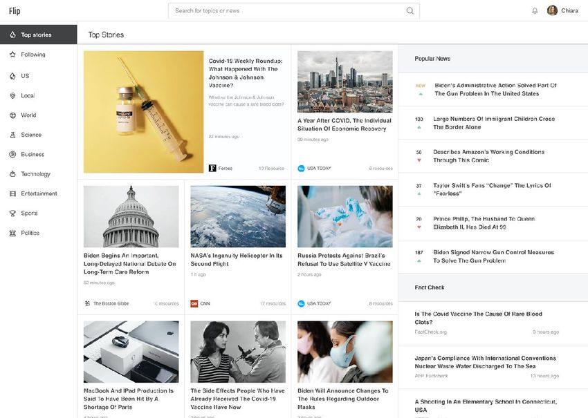The width and height of the screenshot is (588, 418).
Task: Click the lab gloves thumbnail
Action: pos(345,216)
